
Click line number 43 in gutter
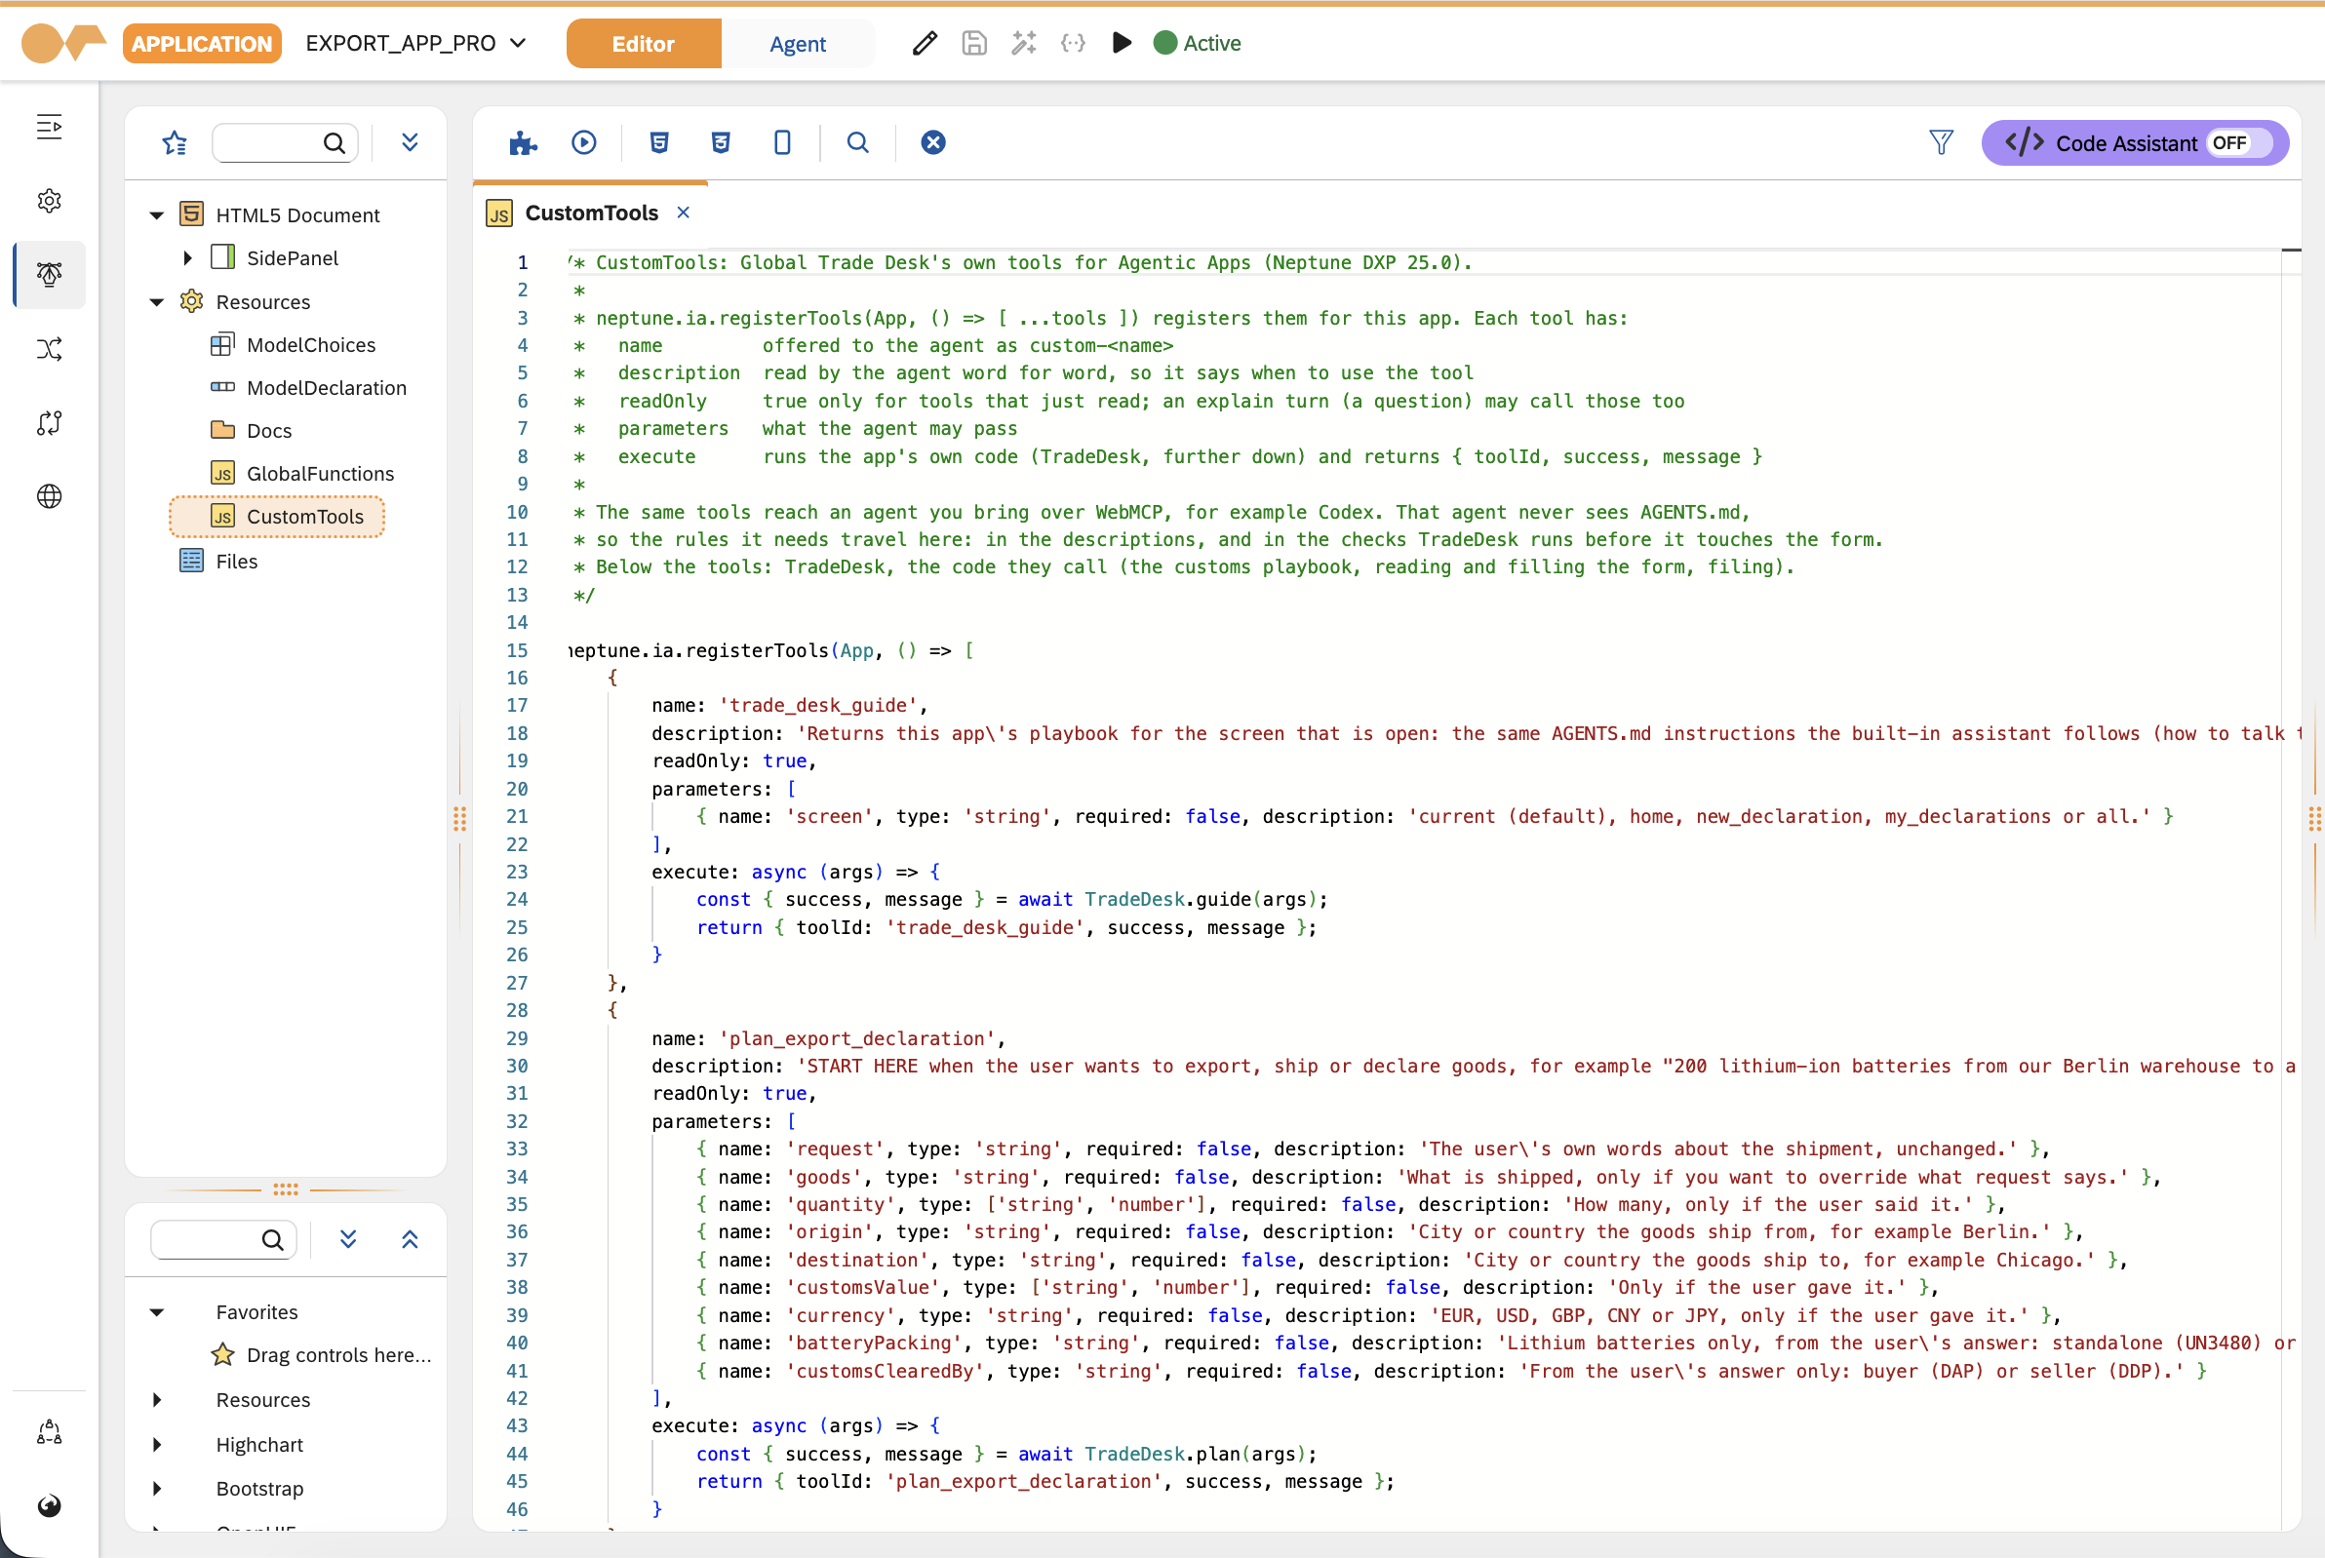517,1425
